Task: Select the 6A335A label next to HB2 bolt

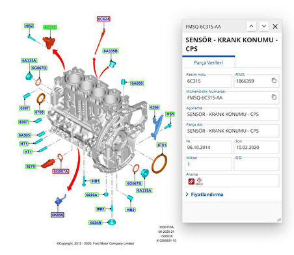Action: 29,60
